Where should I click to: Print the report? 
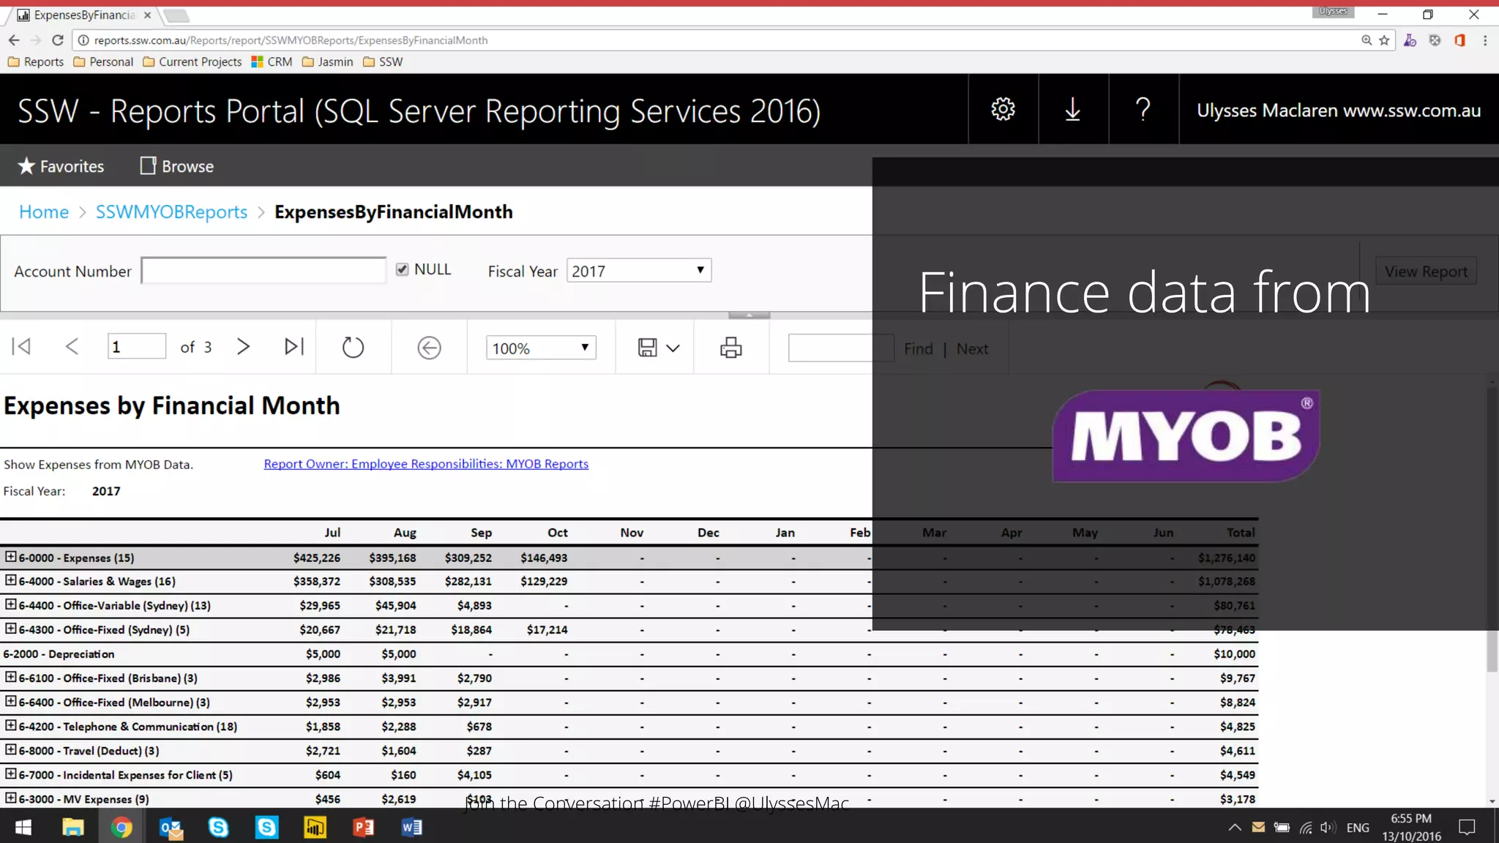pos(730,348)
